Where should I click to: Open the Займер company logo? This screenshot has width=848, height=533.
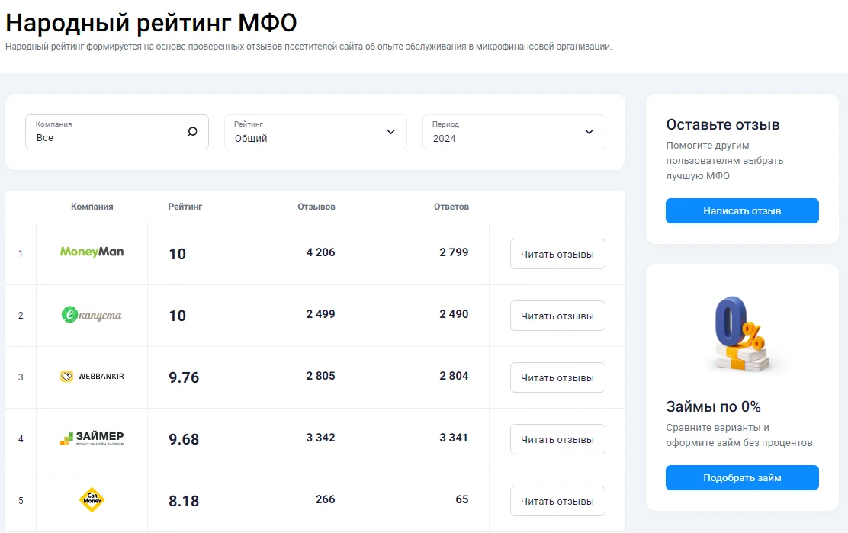coord(92,438)
